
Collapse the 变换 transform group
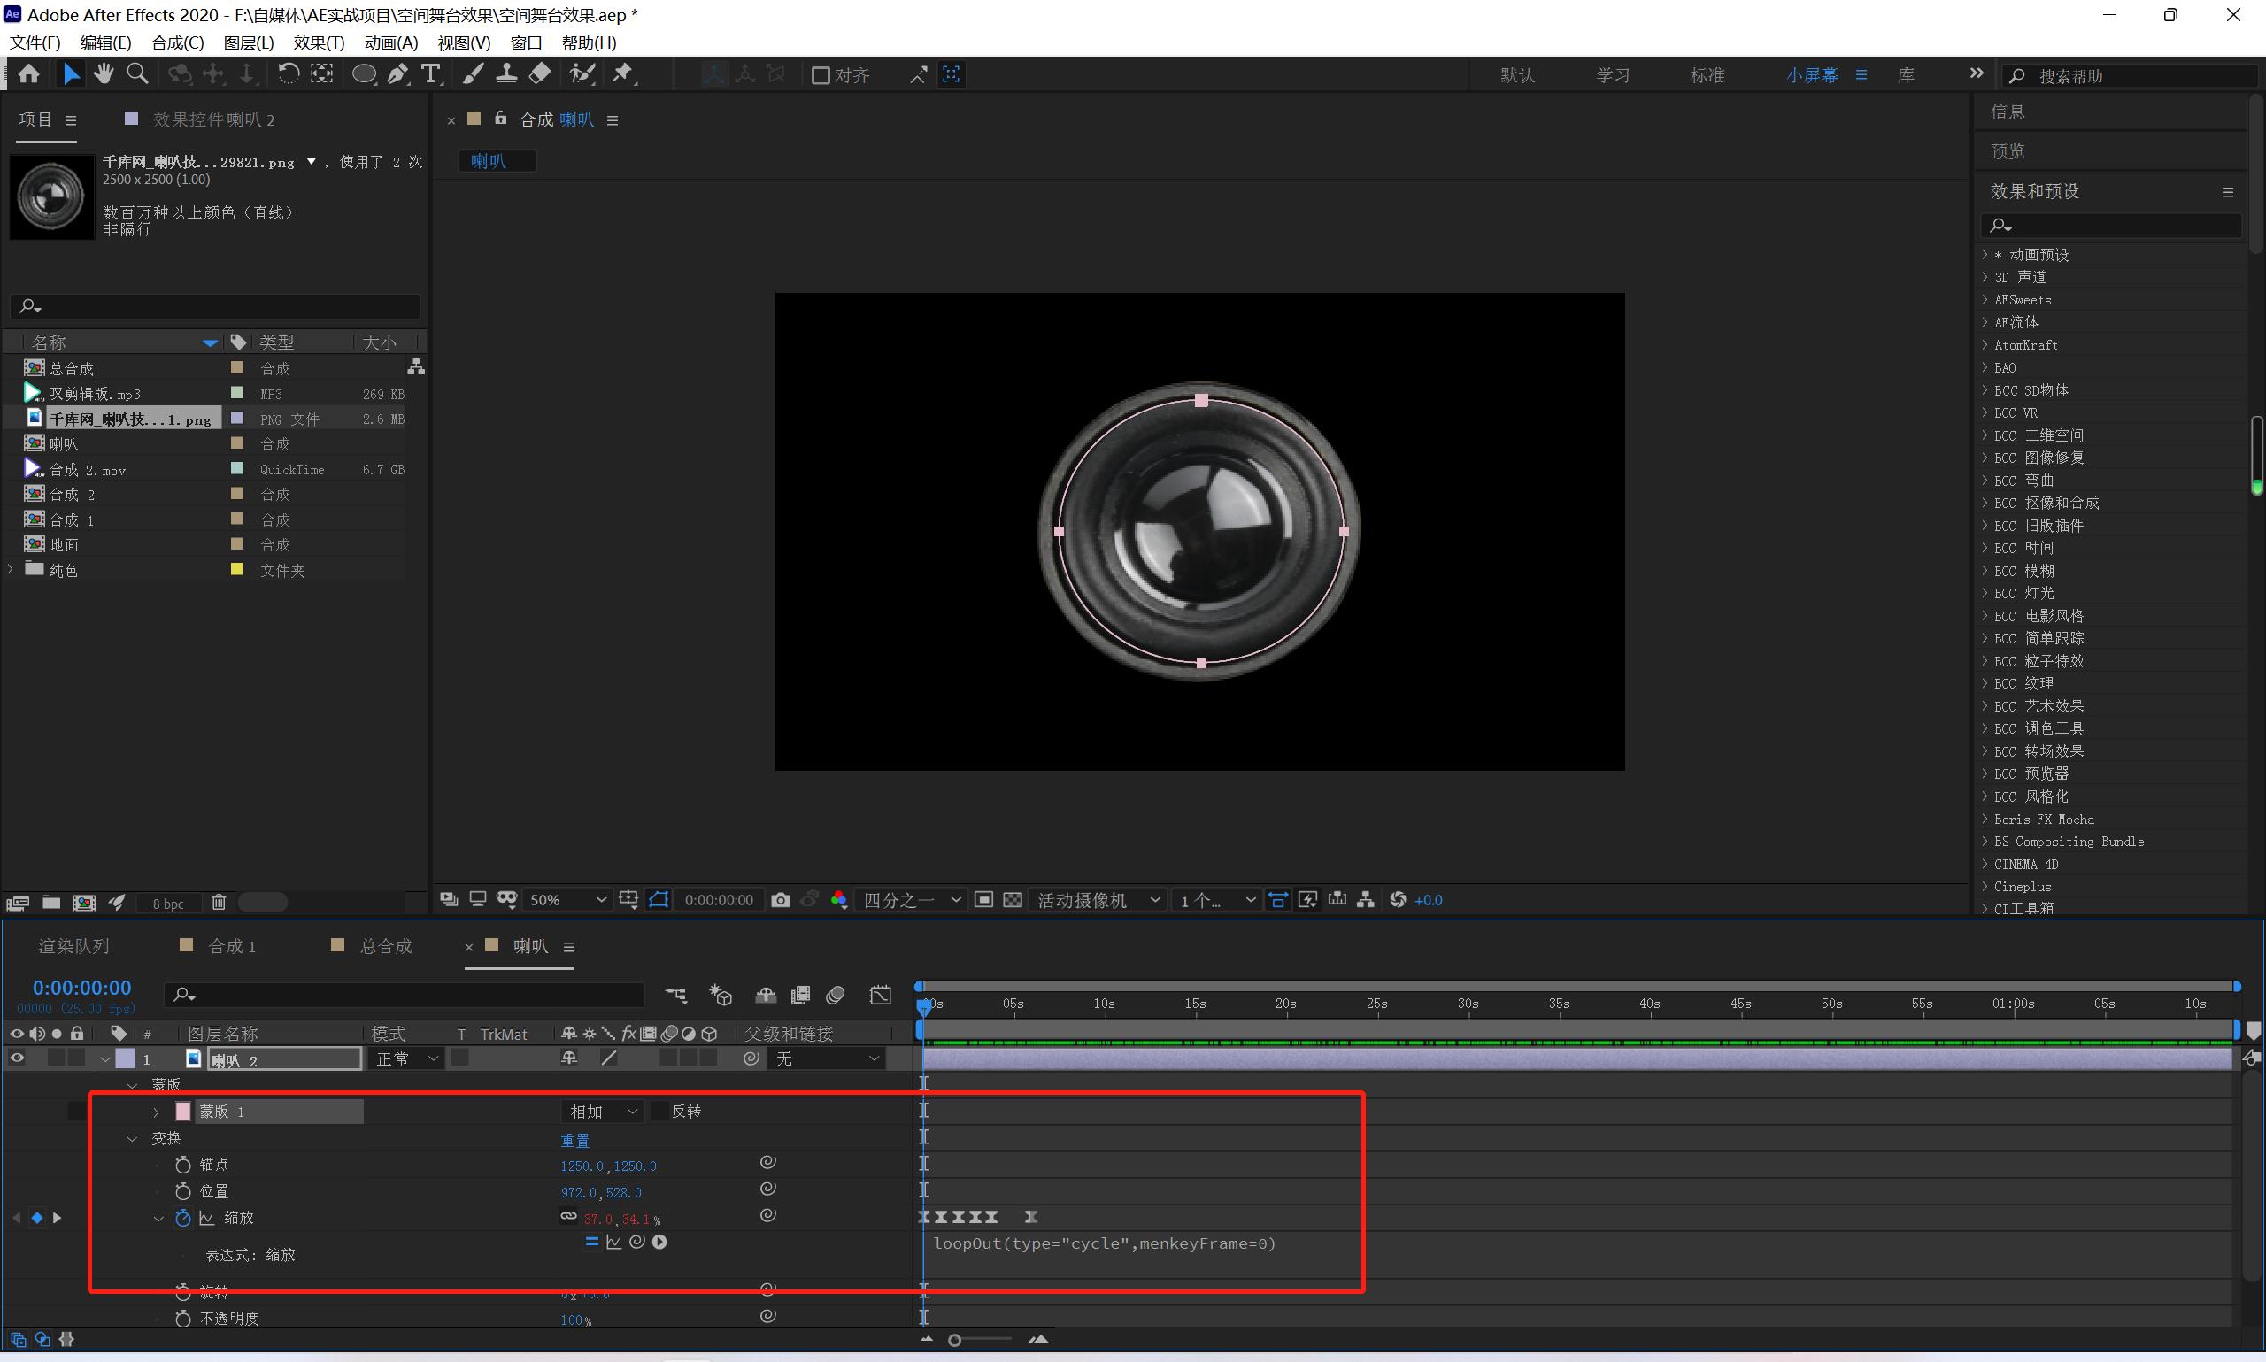pos(132,1139)
